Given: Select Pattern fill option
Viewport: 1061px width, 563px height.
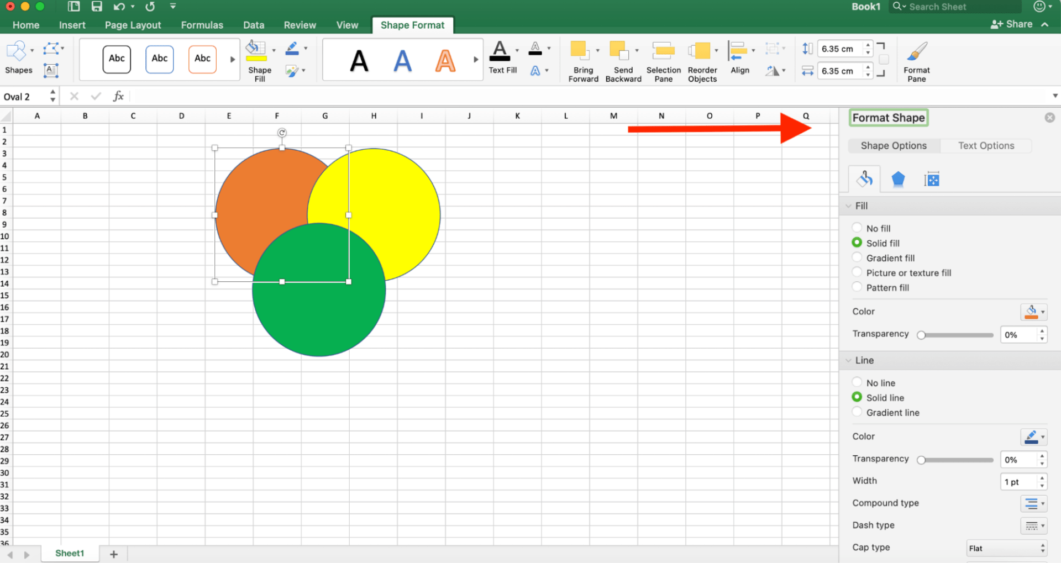Looking at the screenshot, I should (x=857, y=287).
